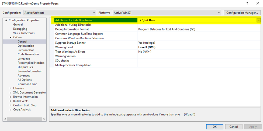Collapse the C/C++ tree node
The image size is (263, 131).
point(11,37)
